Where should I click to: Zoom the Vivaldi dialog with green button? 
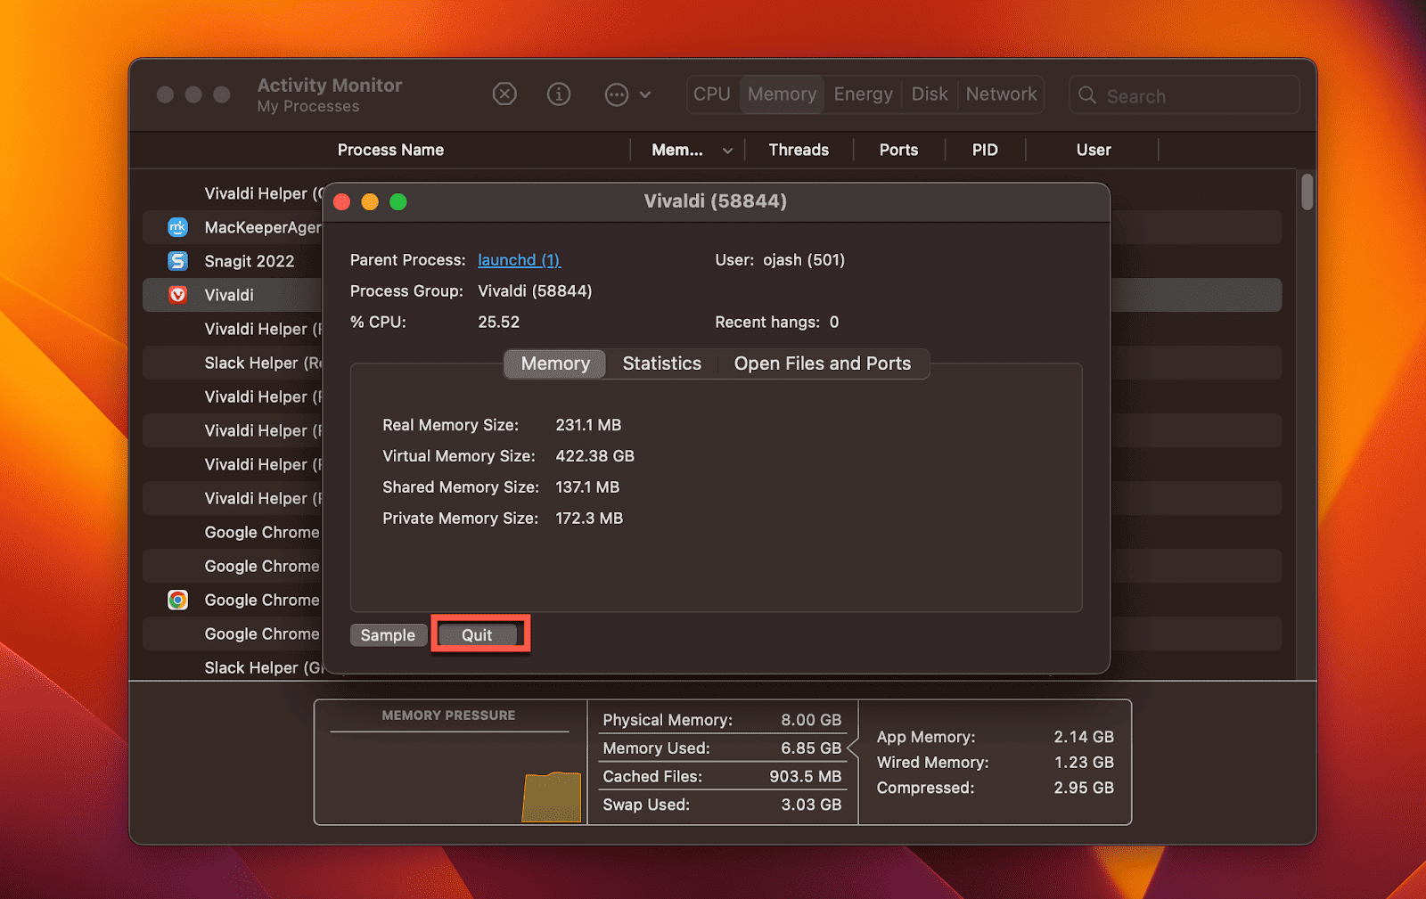tap(398, 202)
